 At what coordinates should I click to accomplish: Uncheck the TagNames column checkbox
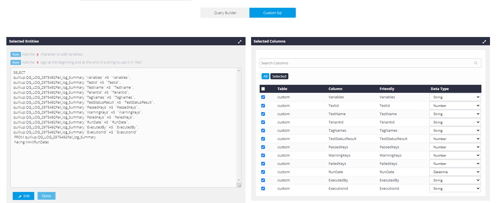pos(263,130)
